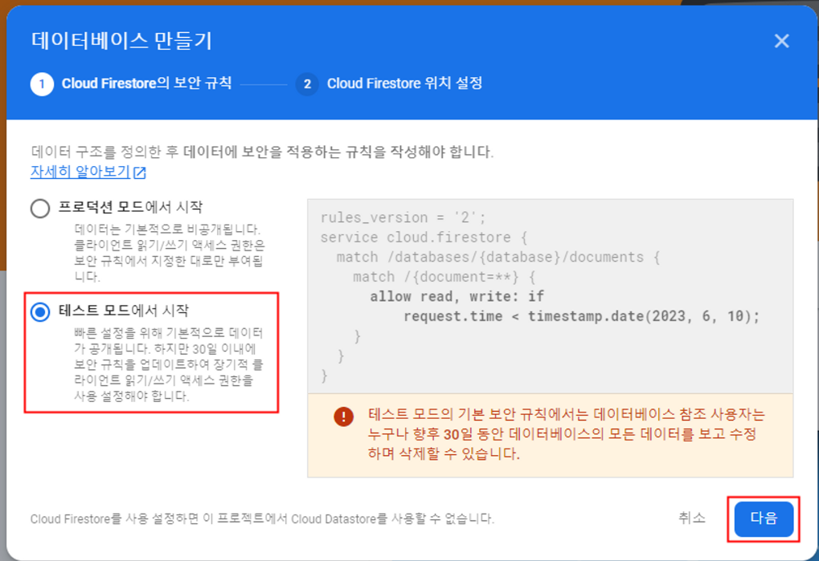Screen dimensions: 819x561
Task: Click the external link icon beside 자세히 알아보기
Action: click(x=140, y=173)
